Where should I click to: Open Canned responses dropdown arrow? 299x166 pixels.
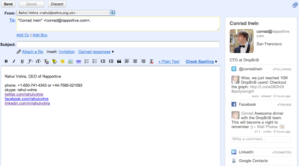[x=113, y=52]
